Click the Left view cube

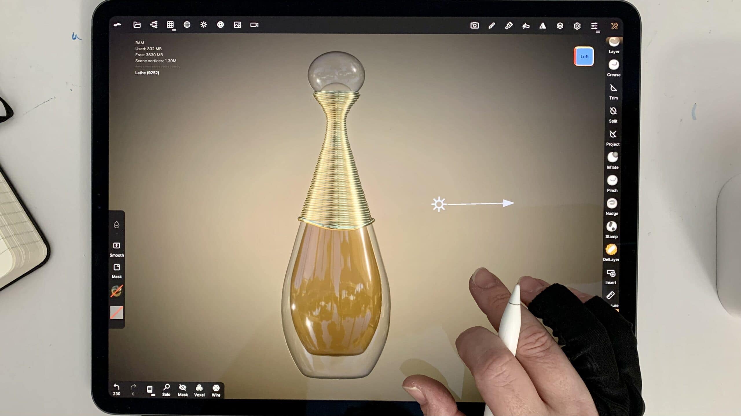coord(584,56)
